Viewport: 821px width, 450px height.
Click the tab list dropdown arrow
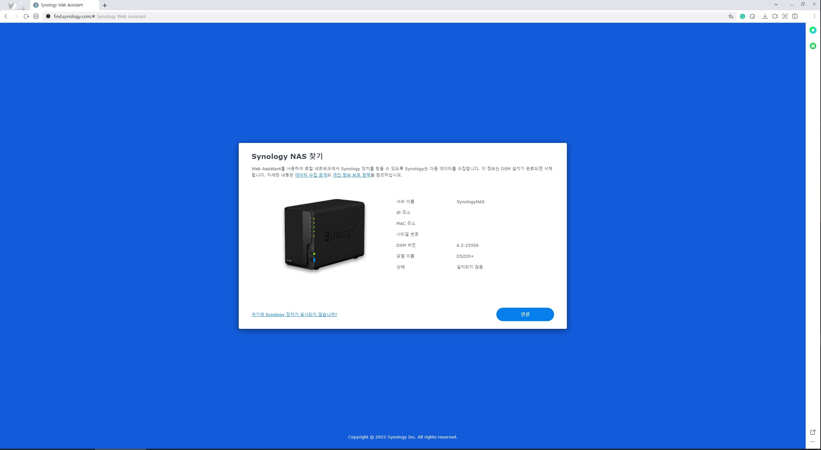coord(776,5)
